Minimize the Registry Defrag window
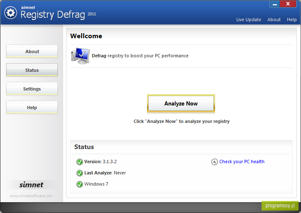The width and height of the screenshot is (301, 213). pos(275,4)
